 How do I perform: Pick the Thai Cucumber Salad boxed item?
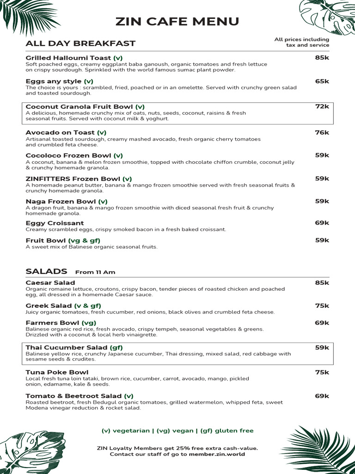pos(177,353)
